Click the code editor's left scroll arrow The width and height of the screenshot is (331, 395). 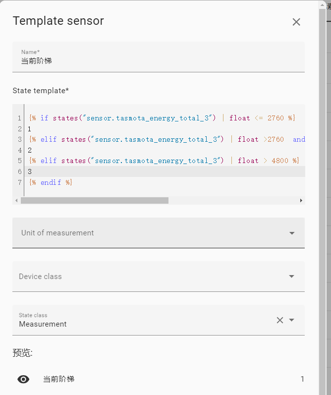click(x=16, y=201)
